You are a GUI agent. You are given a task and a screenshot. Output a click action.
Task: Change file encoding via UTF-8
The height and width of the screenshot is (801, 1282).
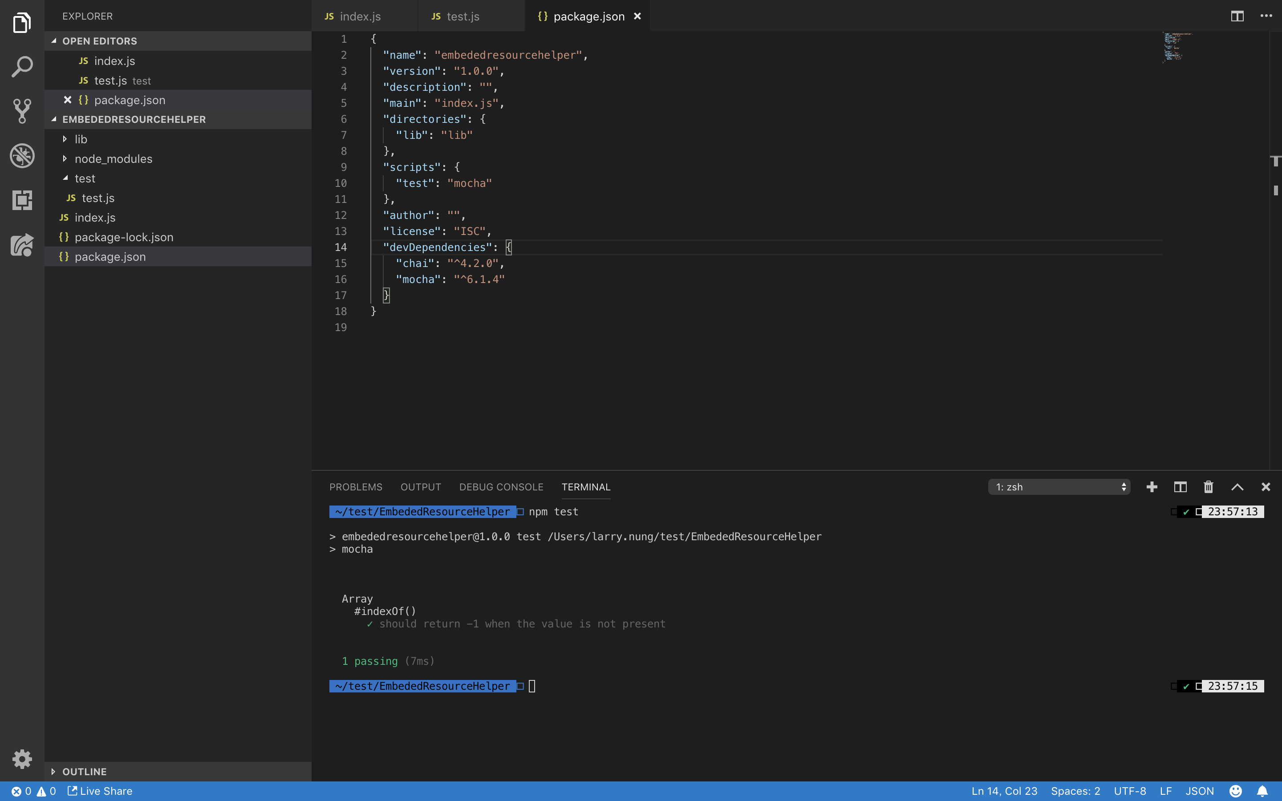coord(1130,791)
